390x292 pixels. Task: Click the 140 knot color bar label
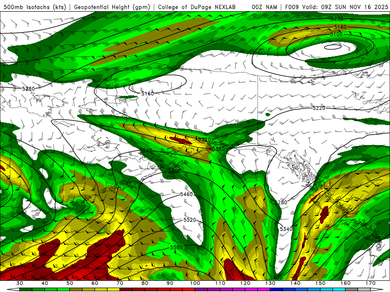click(295, 283)
